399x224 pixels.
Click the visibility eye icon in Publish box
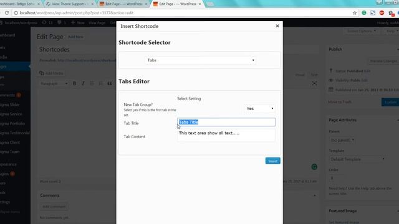(x=331, y=80)
